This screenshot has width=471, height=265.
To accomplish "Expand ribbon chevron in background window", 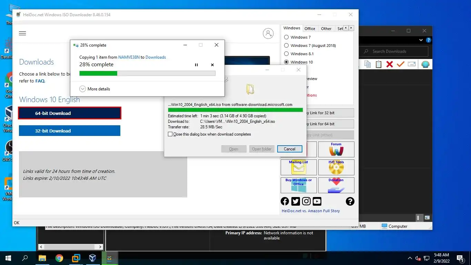I will pos(421,40).
